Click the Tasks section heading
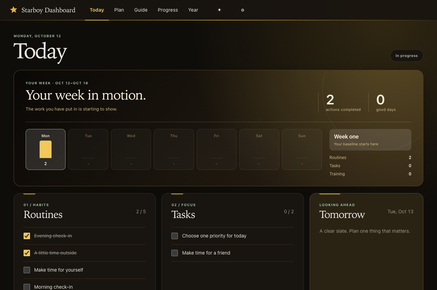Image resolution: width=437 pixels, height=290 pixels. (x=183, y=215)
